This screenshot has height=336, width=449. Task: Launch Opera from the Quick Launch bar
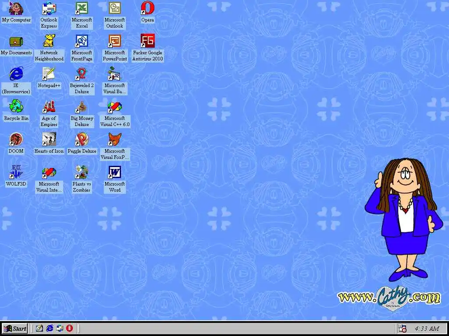coord(70,328)
